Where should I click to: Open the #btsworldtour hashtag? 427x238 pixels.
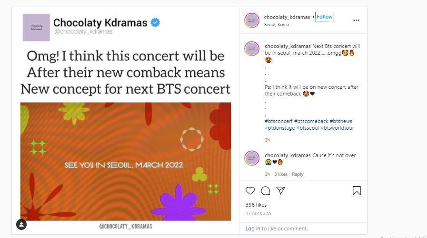[x=338, y=128]
